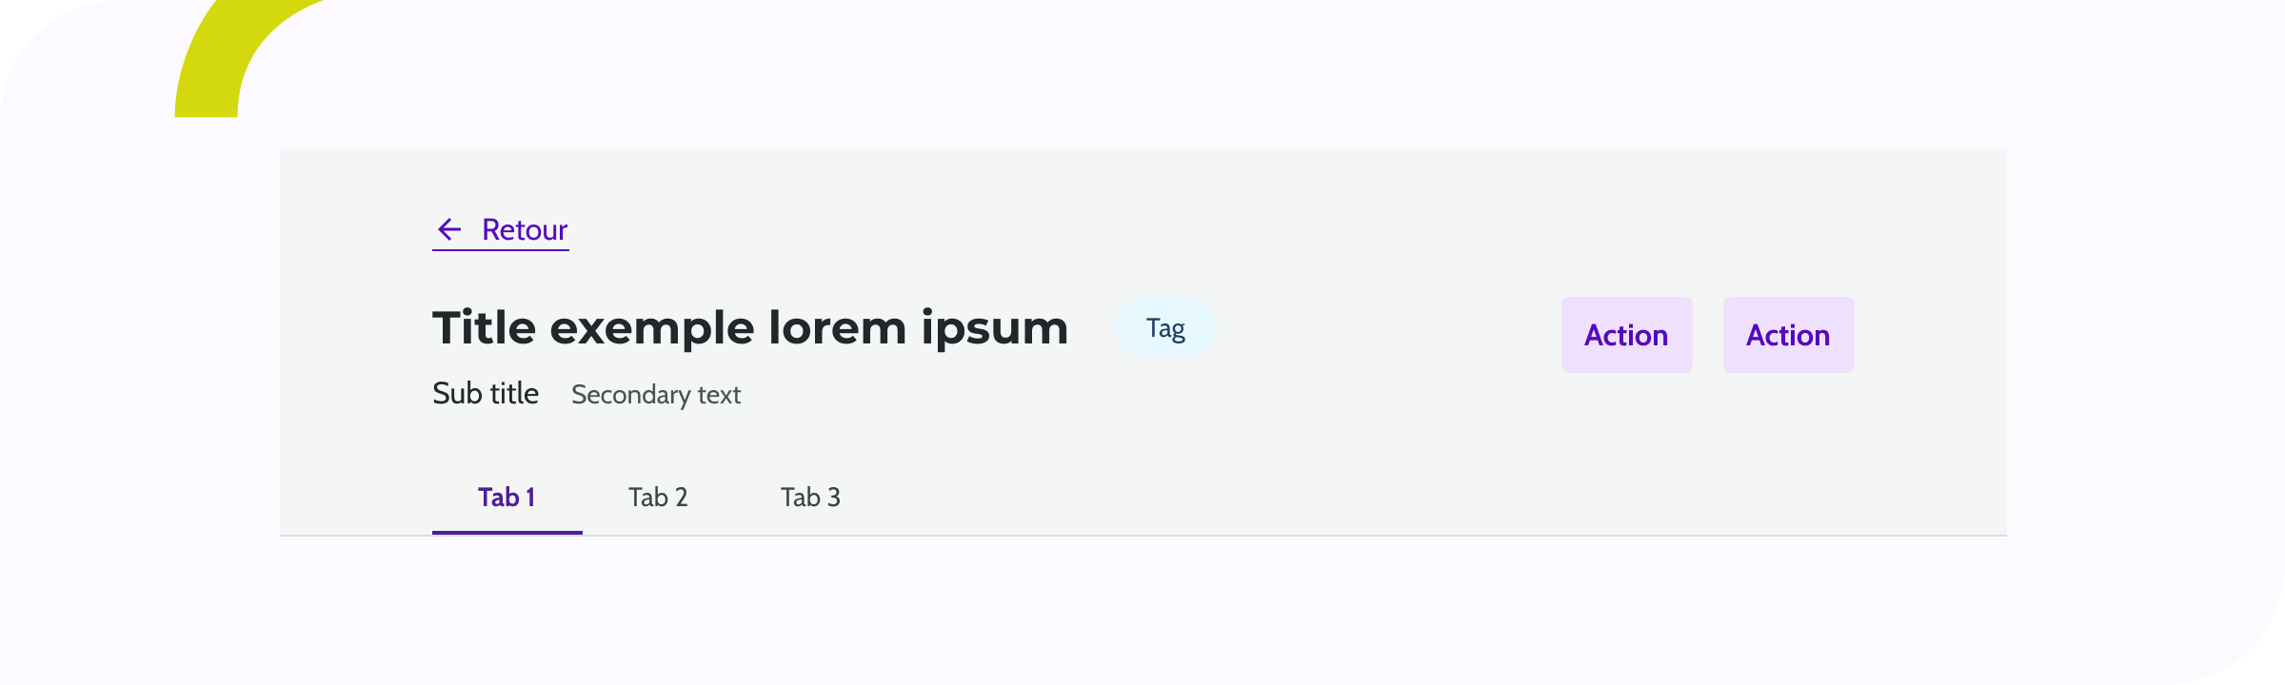Click the word "lorem" in the heading
Viewport: 2285px width, 685px height.
coord(837,328)
